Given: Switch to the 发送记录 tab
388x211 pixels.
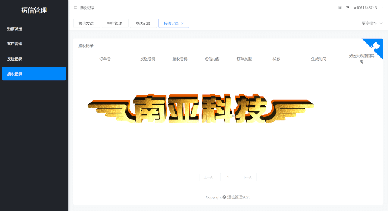Looking at the screenshot, I should [x=144, y=23].
